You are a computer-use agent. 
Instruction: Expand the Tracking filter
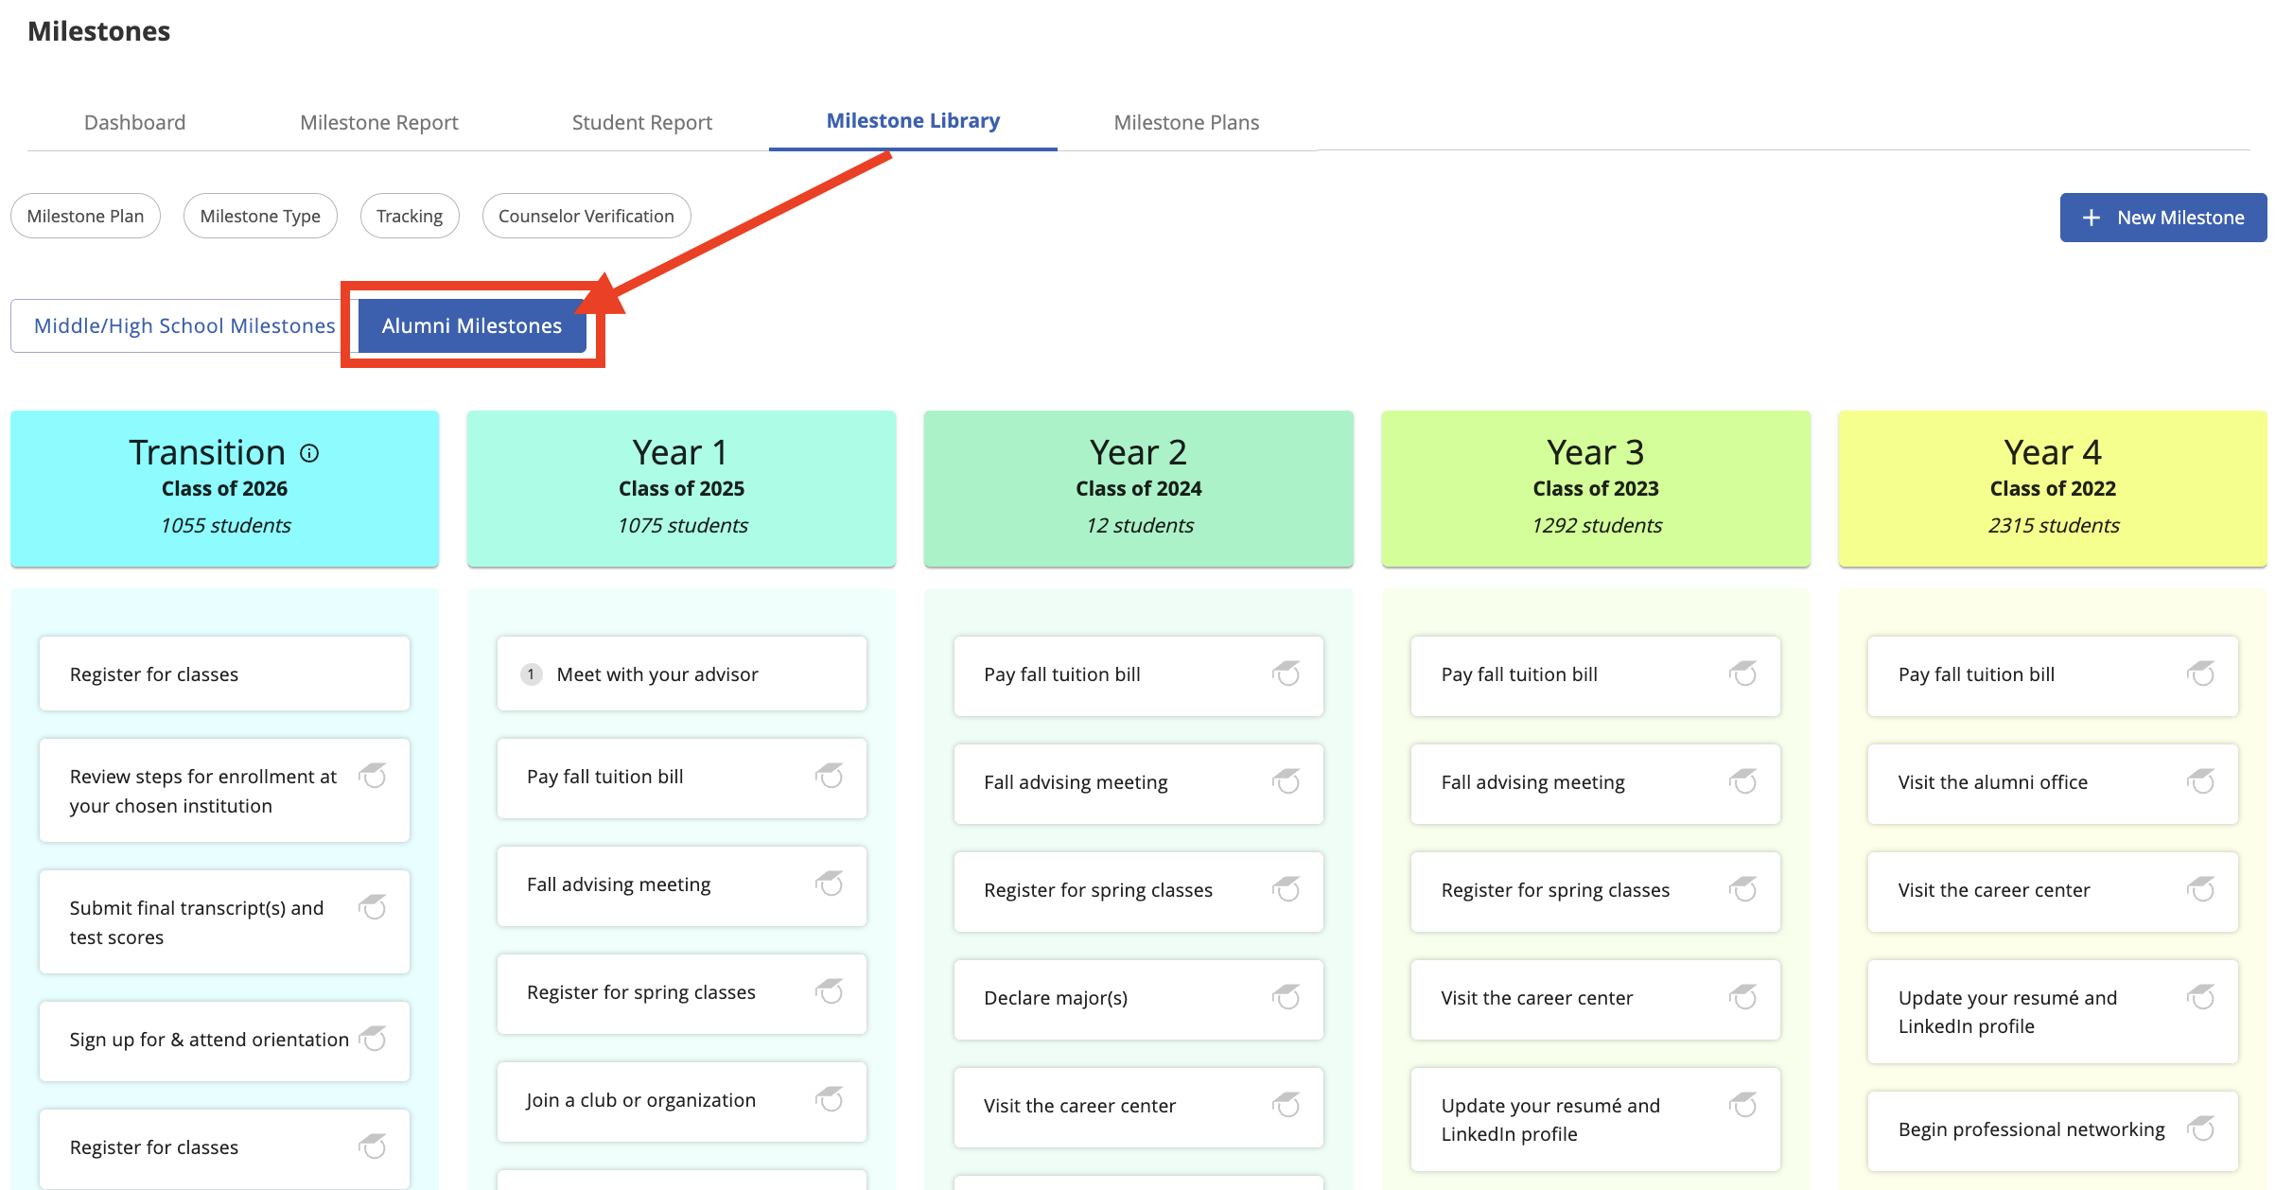pyautogui.click(x=409, y=216)
